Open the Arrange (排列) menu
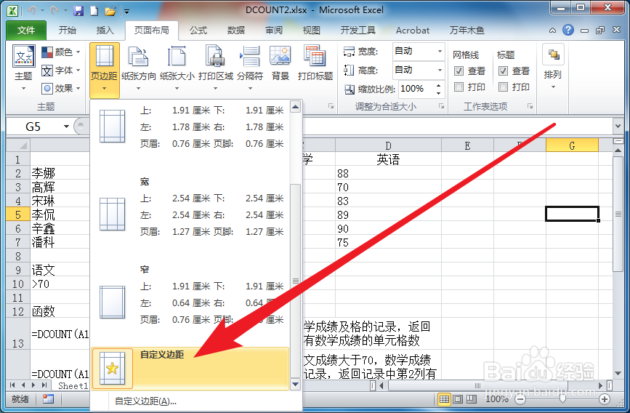Screen dimensions: 630x413 (x=553, y=67)
